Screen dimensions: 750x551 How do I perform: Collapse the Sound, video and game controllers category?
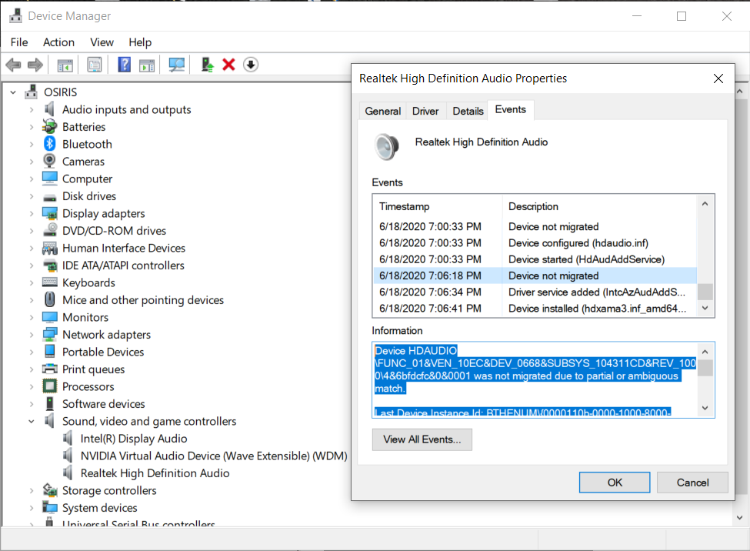pos(31,421)
